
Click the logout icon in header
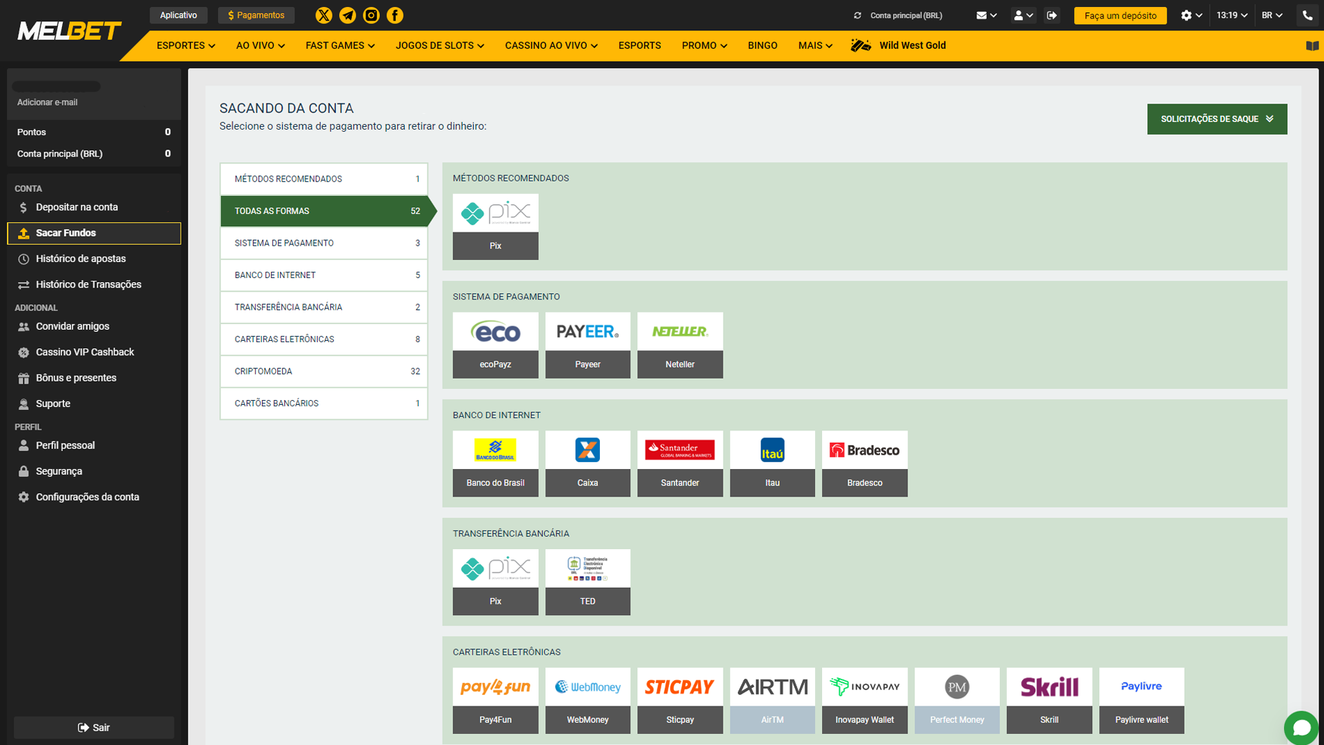tap(1052, 15)
